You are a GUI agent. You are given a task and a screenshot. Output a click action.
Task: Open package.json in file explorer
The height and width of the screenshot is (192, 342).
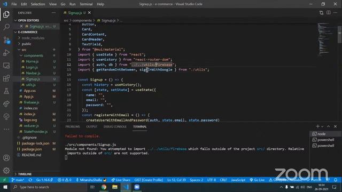click(32, 149)
